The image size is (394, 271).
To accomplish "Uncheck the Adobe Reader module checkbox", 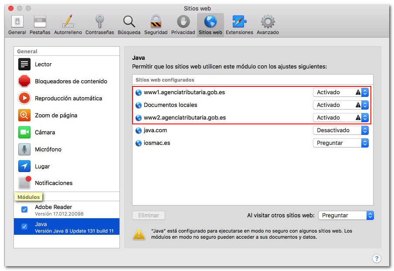I will pyautogui.click(x=24, y=210).
